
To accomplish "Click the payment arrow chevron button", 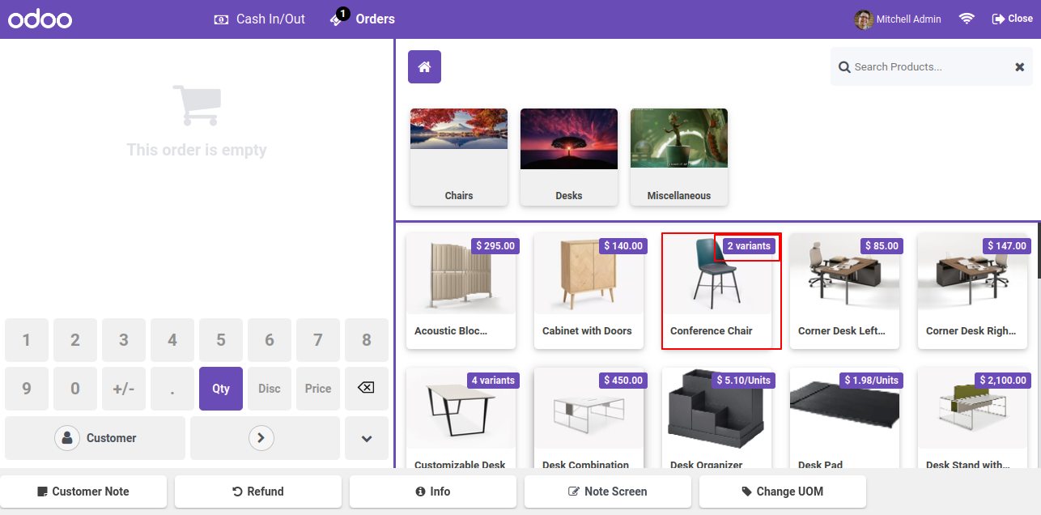I will pyautogui.click(x=261, y=438).
